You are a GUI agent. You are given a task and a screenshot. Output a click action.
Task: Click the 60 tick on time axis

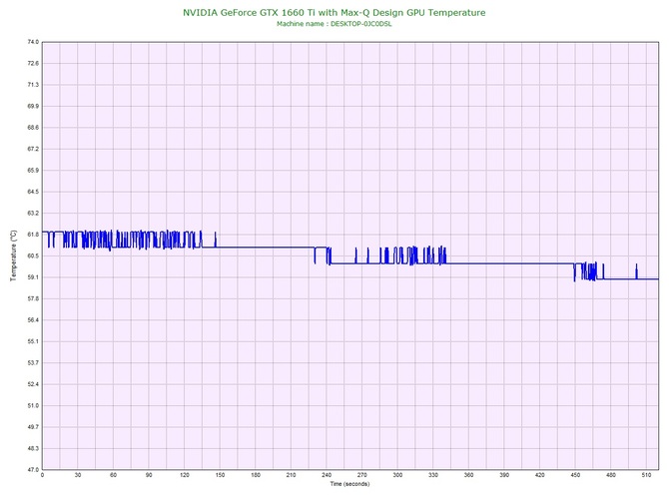point(113,475)
